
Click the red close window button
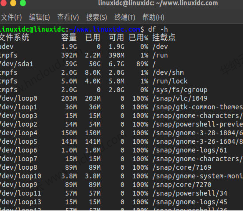coord(4,4)
